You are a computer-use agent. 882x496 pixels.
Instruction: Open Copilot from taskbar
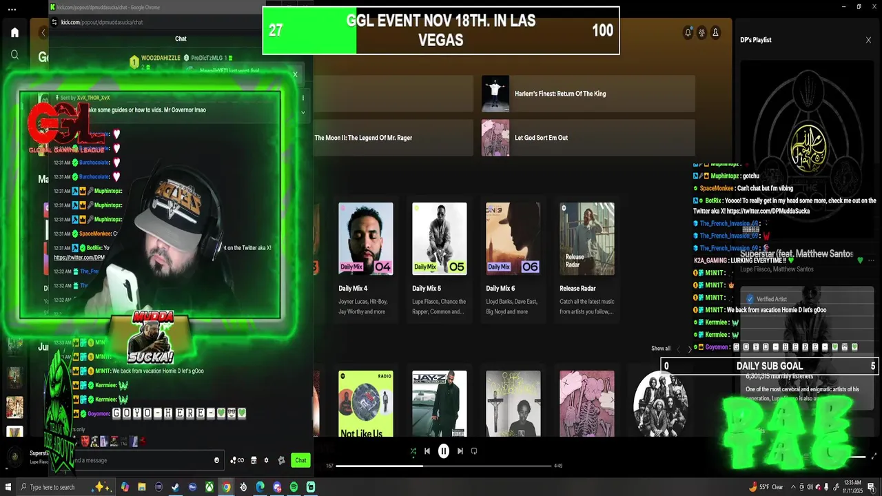[x=125, y=487]
